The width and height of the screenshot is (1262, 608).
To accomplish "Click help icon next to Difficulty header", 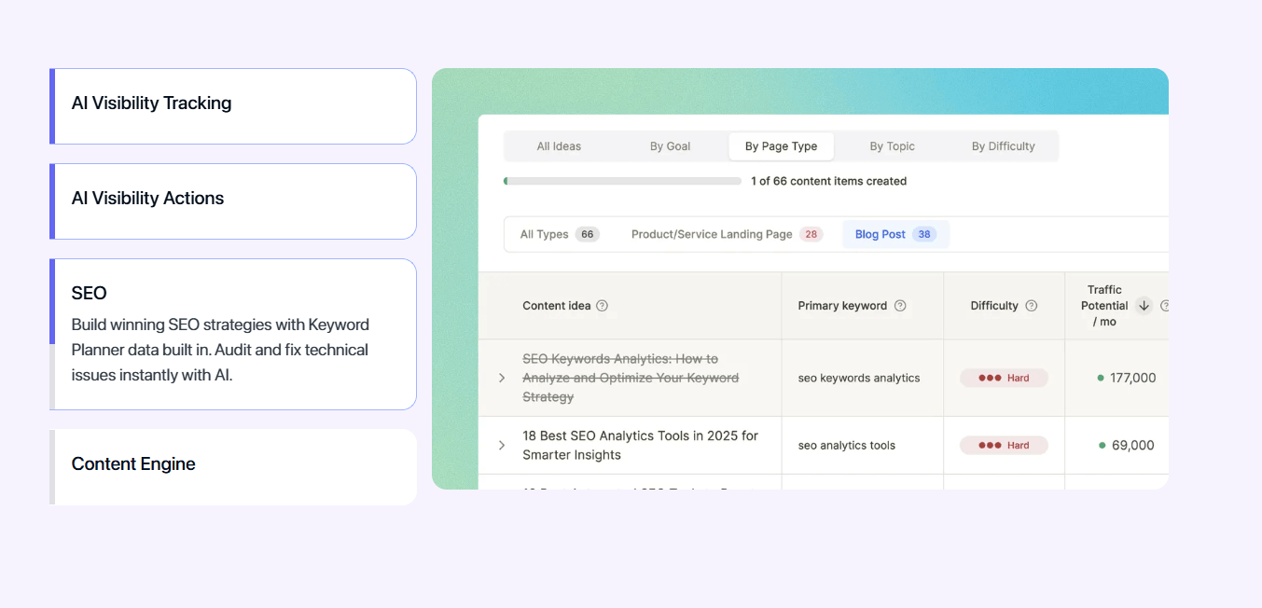I will click(x=1031, y=306).
